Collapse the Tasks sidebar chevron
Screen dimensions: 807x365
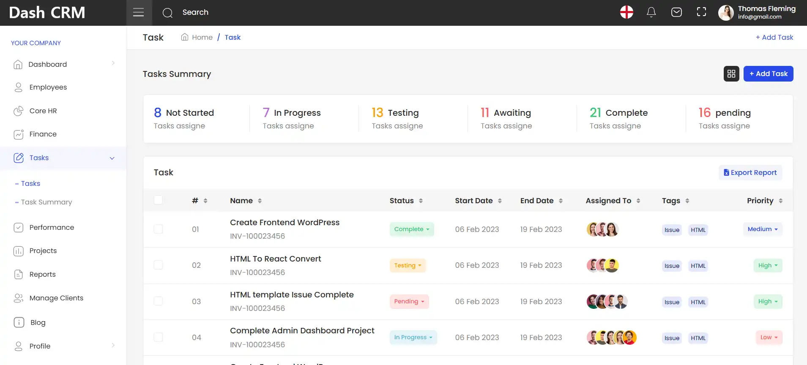pyautogui.click(x=112, y=158)
